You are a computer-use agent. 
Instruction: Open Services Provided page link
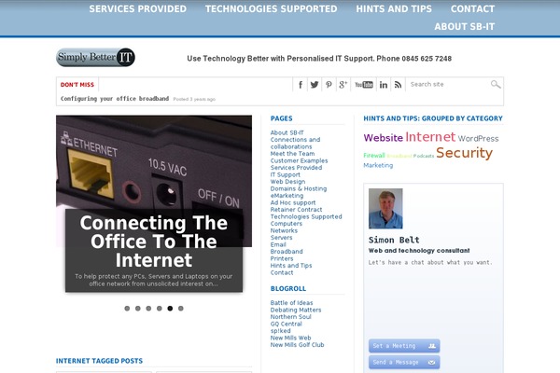click(x=296, y=168)
